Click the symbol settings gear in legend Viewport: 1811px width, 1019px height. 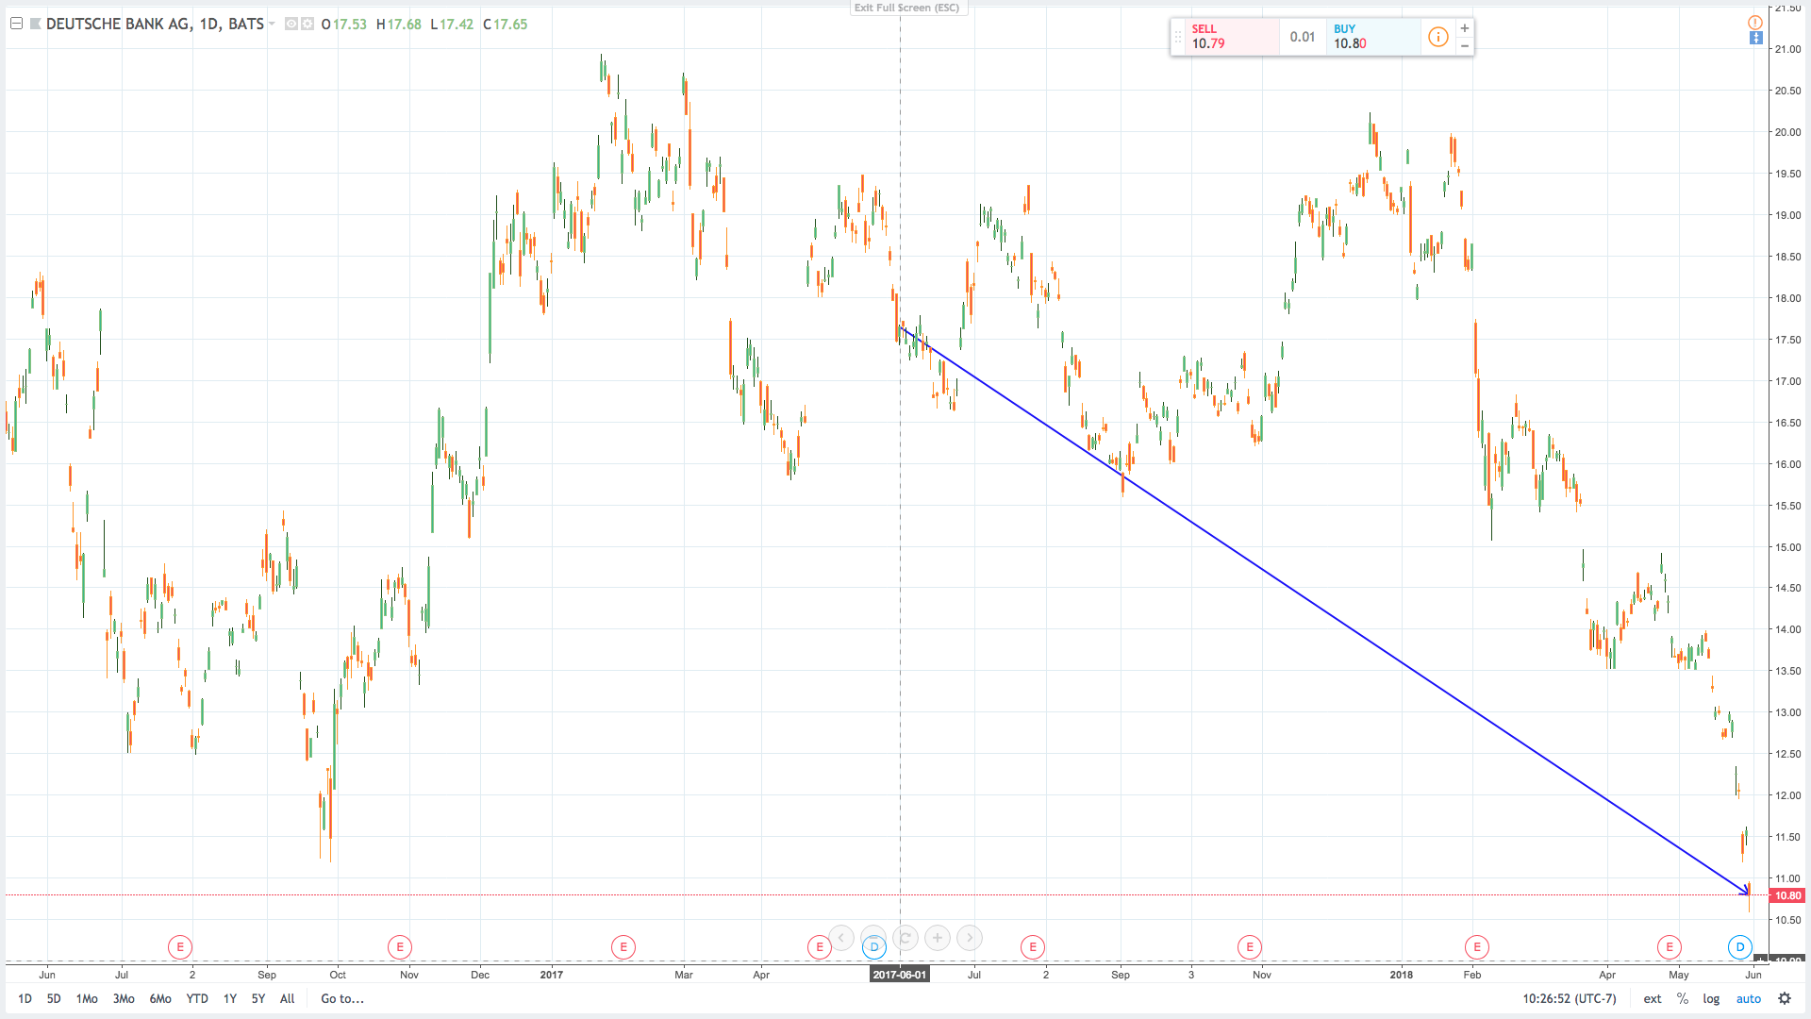pos(307,24)
